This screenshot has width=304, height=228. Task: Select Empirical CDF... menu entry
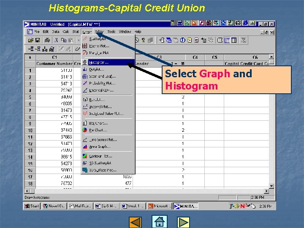pyautogui.click(x=108, y=90)
